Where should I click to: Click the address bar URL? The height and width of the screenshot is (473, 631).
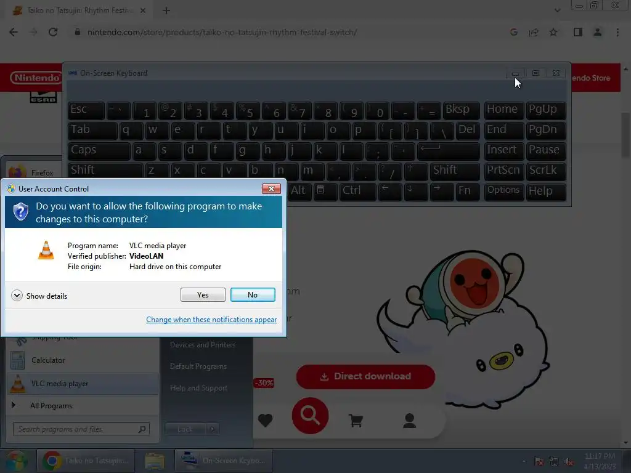pos(222,32)
